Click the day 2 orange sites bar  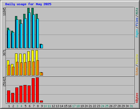pos(13,71)
